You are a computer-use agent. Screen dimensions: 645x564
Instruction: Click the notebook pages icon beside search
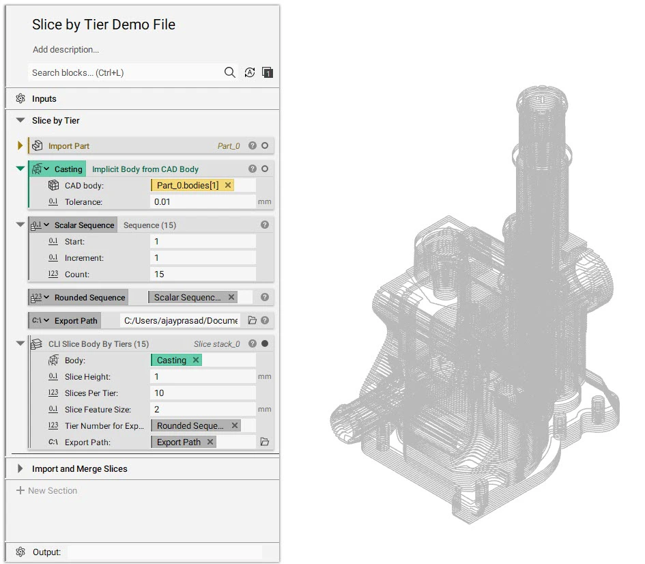[x=268, y=72]
